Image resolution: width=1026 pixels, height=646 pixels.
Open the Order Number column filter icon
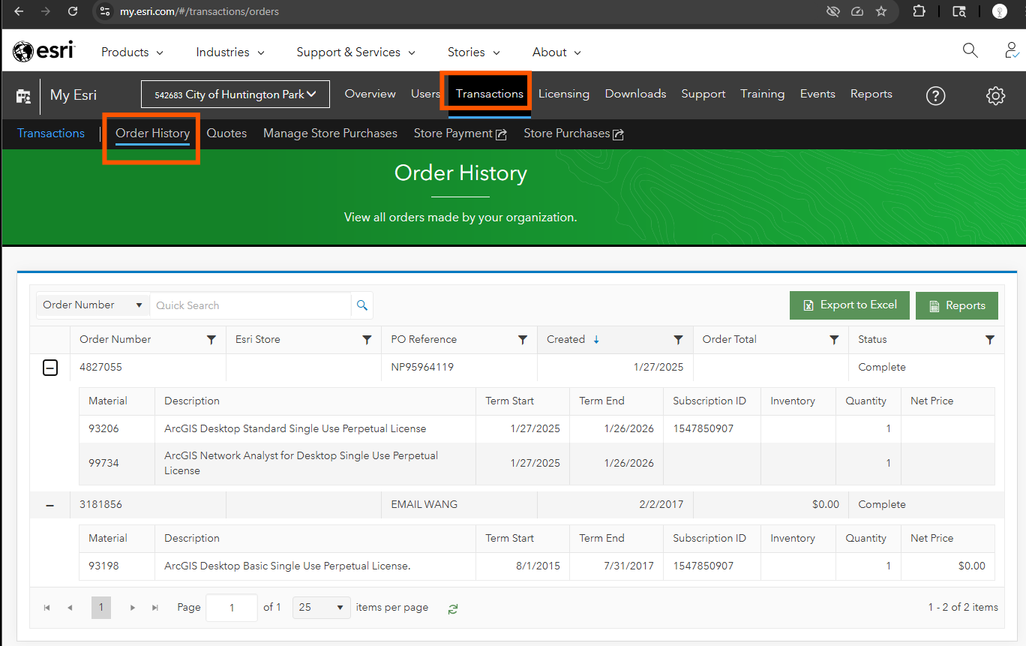pyautogui.click(x=211, y=340)
